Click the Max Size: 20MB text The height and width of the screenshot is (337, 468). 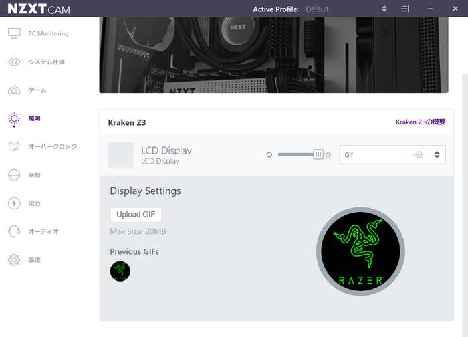click(x=138, y=231)
